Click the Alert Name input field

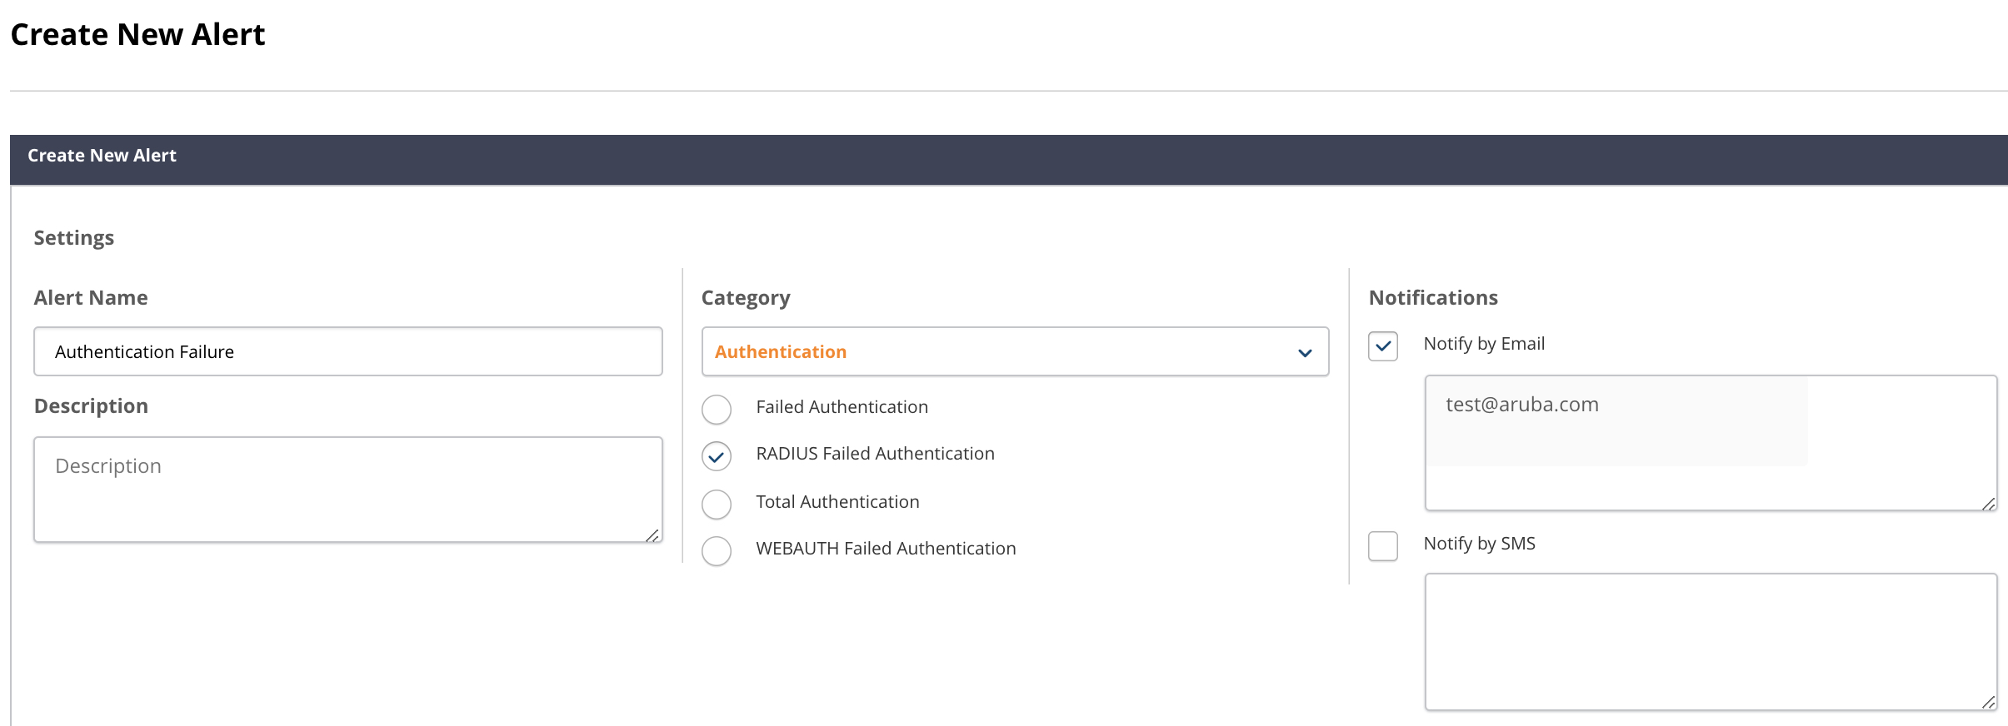(348, 351)
